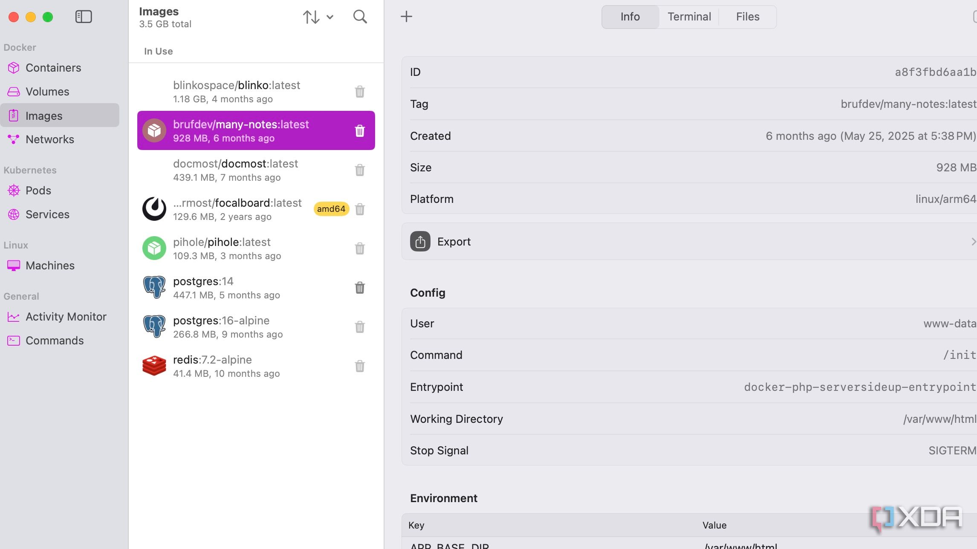Click the Value column header
The width and height of the screenshot is (977, 549).
tap(714, 525)
